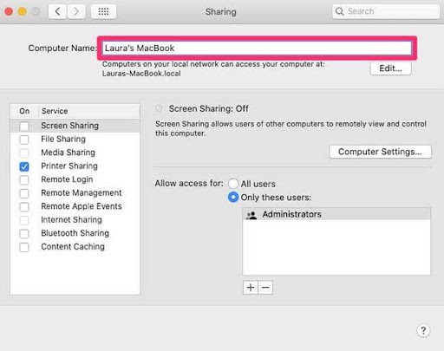Click the Edit... button
Viewport: 444px width, 351px height.
coord(390,68)
